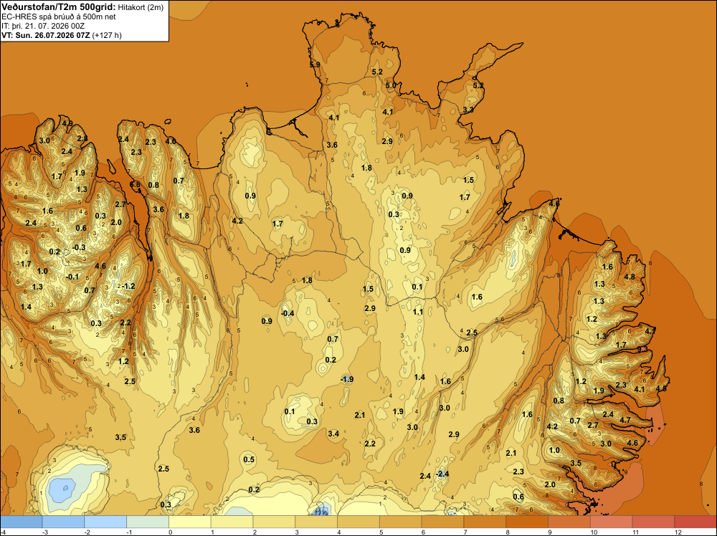Pick the legend colour between 10 and 11

pos(612,522)
